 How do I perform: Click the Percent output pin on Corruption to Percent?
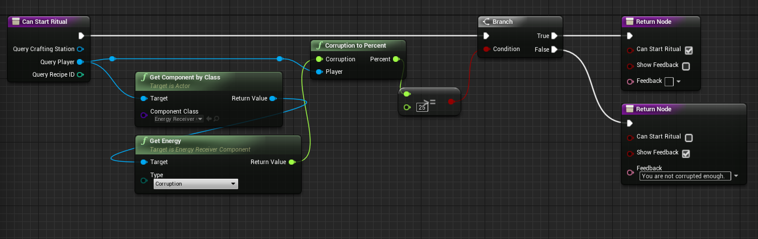tap(396, 59)
